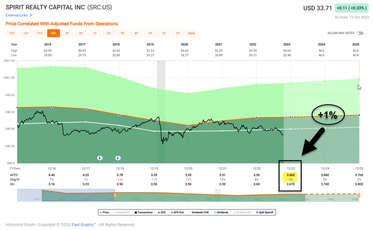Image resolution: width=373 pixels, height=230 pixels.
Task: Click the 12/22 AFFO triangle marker
Action: (256, 118)
